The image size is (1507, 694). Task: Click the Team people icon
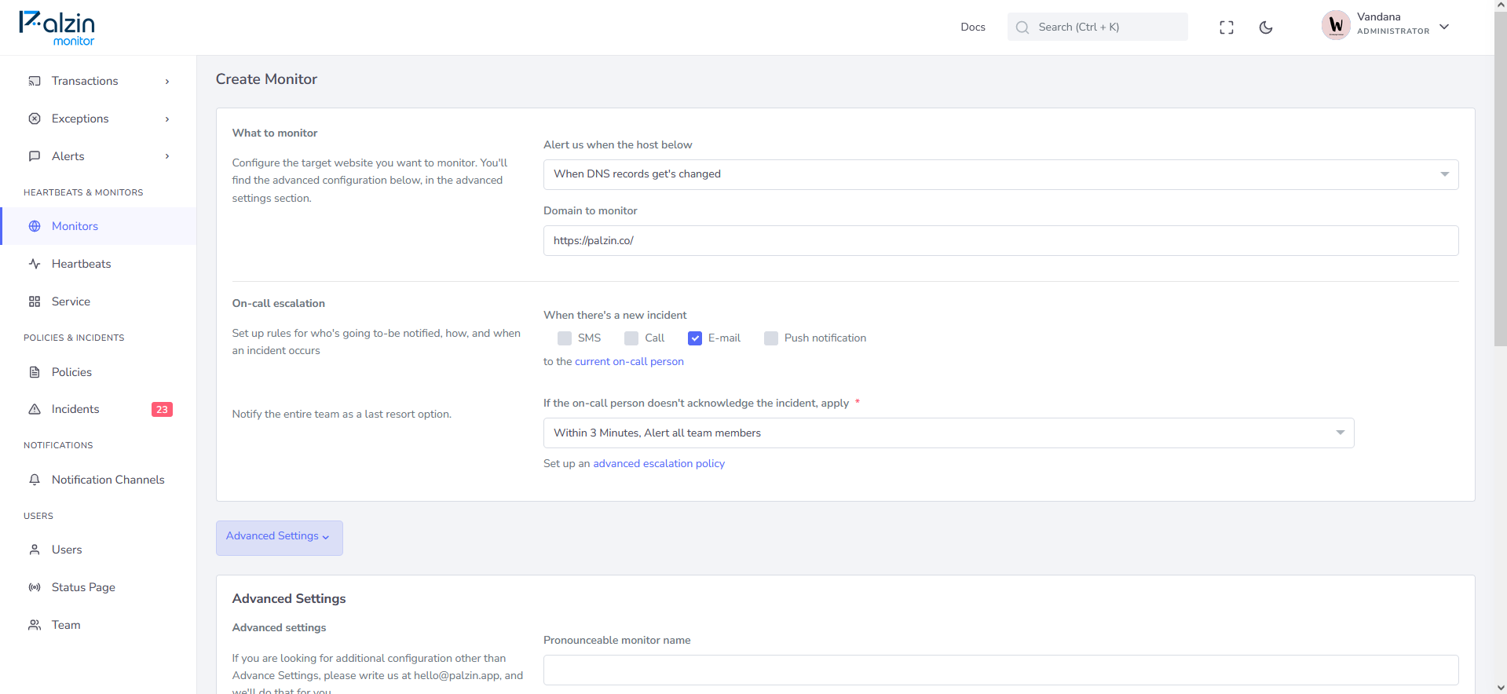coord(35,625)
